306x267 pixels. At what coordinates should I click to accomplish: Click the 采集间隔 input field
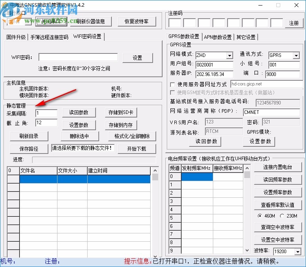[x=46, y=113]
